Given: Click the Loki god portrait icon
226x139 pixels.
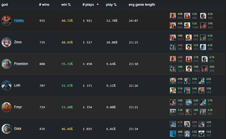Looking at the screenshot, I should pos(6,86).
